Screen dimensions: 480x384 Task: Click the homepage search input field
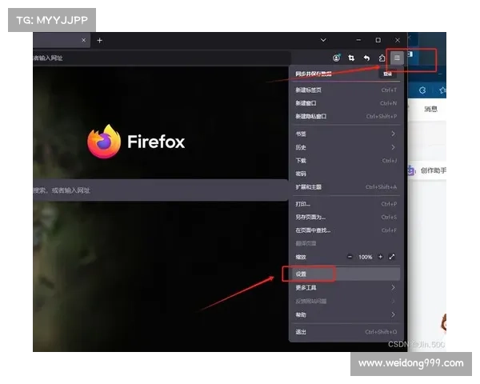tap(160, 190)
